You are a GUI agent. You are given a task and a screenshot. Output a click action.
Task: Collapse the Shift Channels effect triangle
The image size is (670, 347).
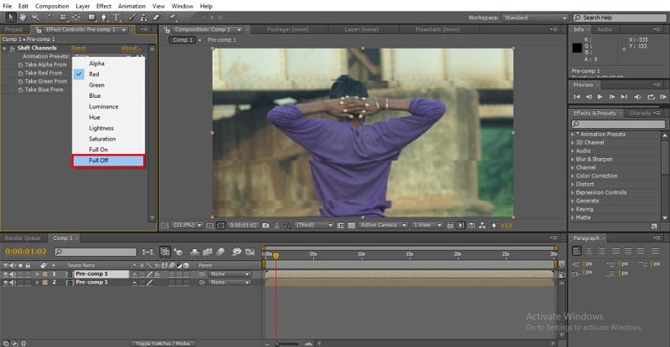tap(5, 48)
